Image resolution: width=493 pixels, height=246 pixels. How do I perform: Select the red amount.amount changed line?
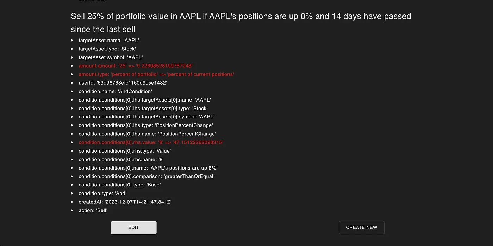(x=136, y=66)
